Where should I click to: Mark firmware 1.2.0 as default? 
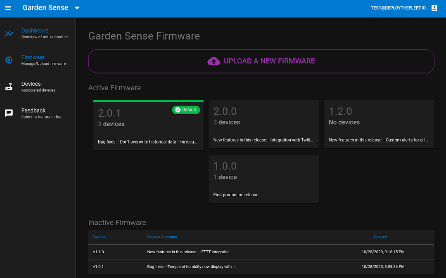(379, 124)
